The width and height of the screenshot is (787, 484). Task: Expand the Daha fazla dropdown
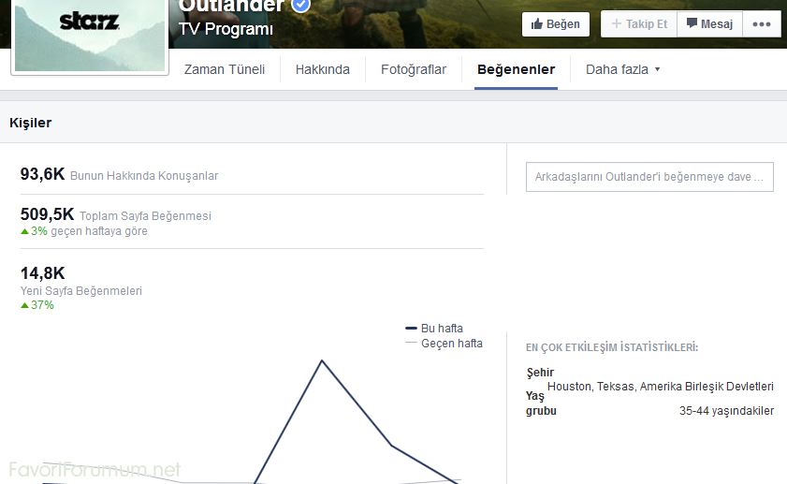click(x=622, y=69)
